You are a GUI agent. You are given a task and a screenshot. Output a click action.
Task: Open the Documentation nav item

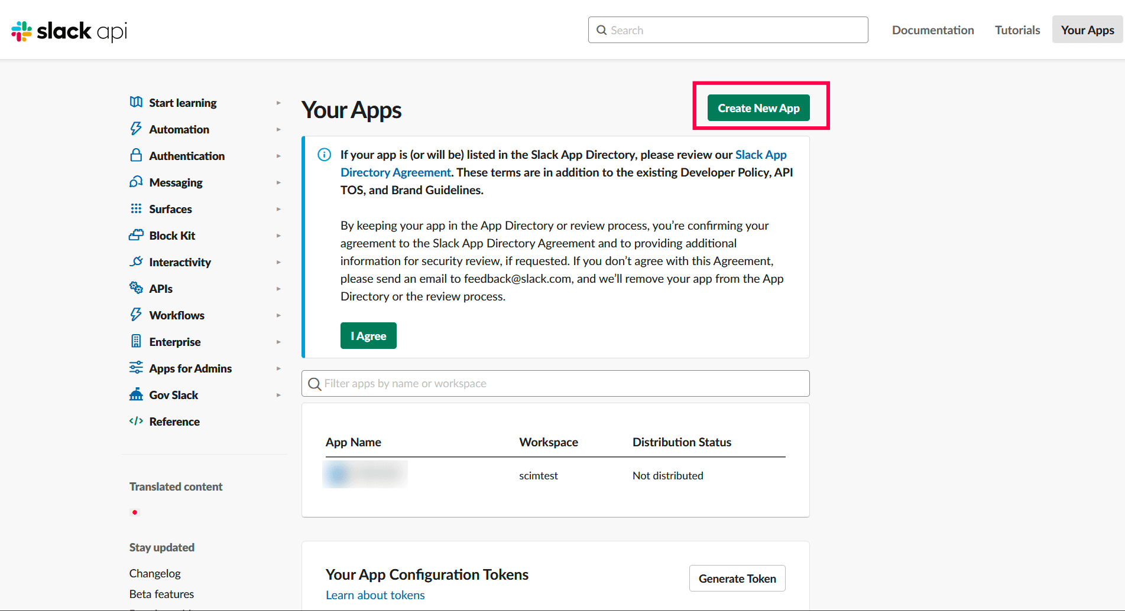[933, 30]
